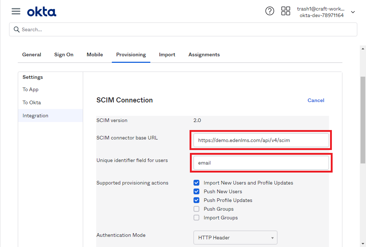Switch to the Mobile tab
Screen dimensions: 366x247
(x=95, y=54)
